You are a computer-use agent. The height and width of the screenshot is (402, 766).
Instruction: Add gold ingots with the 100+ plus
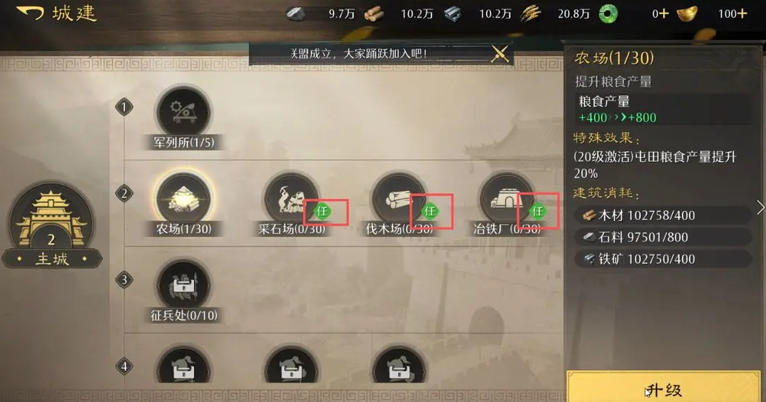(x=742, y=14)
